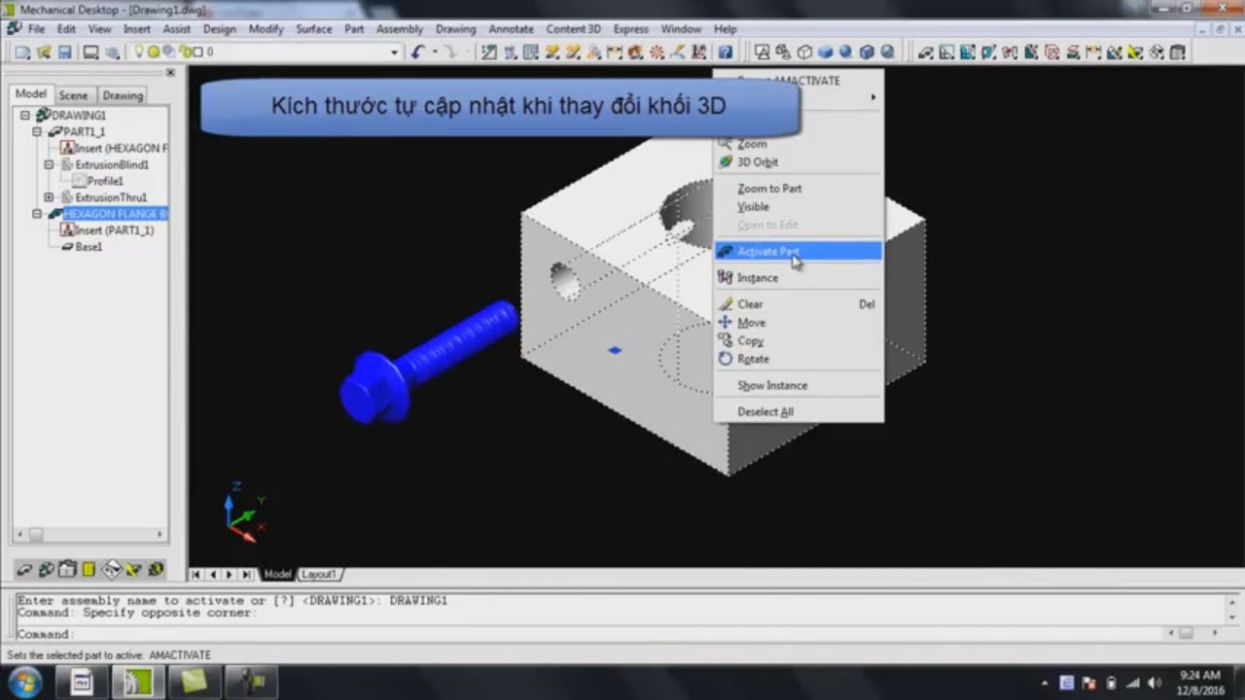1245x700 pixels.
Task: Collapse the DRAWING1 tree node
Action: point(25,116)
